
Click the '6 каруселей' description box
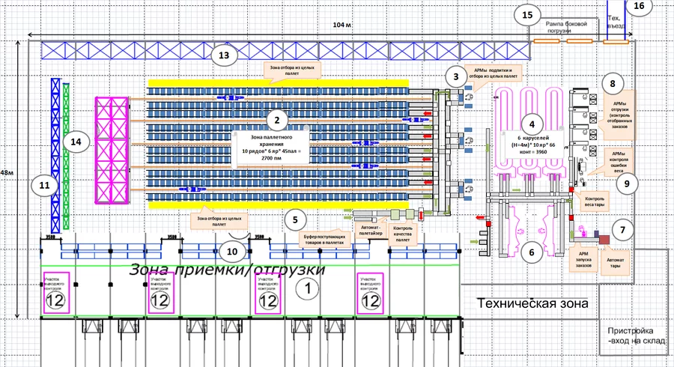tap(533, 145)
